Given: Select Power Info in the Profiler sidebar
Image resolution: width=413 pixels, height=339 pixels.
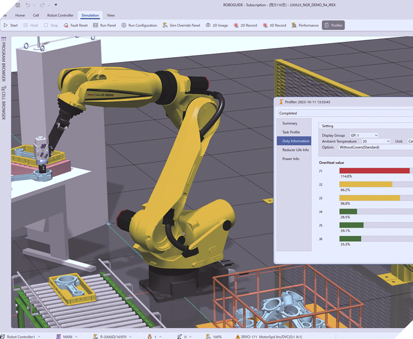Looking at the screenshot, I should click(291, 159).
